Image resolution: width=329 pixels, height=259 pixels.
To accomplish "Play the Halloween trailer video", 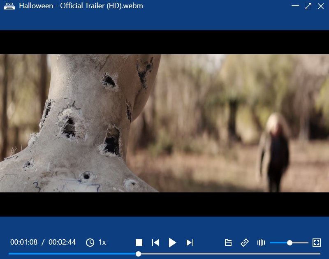I will 172,243.
